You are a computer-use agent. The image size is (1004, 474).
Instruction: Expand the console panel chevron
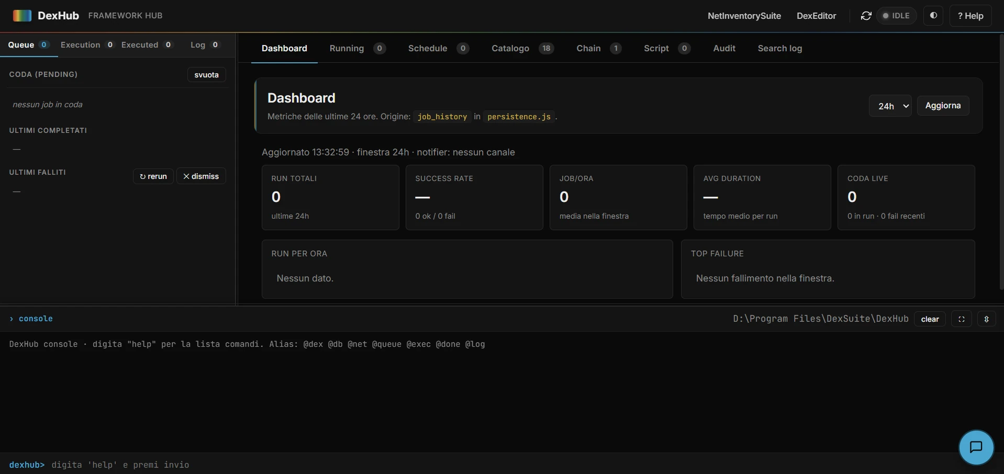click(10, 319)
